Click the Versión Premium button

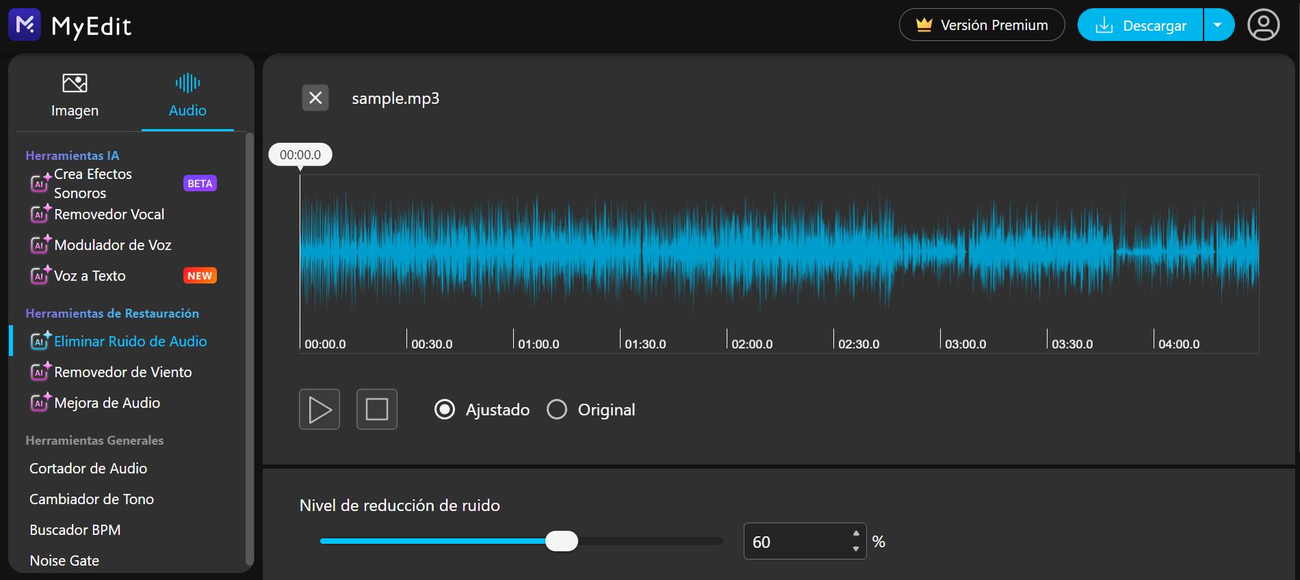coord(982,25)
